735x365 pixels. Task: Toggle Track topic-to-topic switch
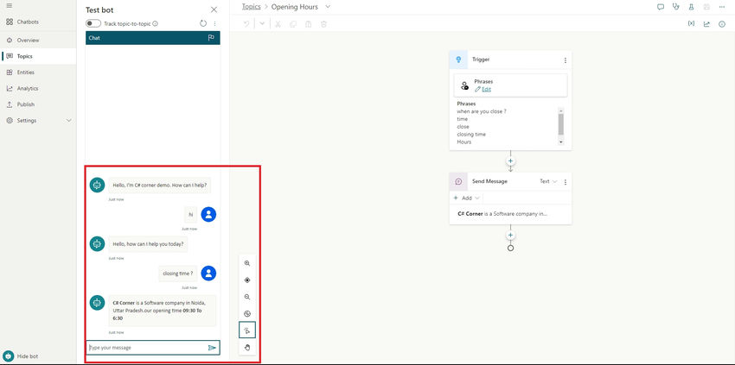pos(93,23)
